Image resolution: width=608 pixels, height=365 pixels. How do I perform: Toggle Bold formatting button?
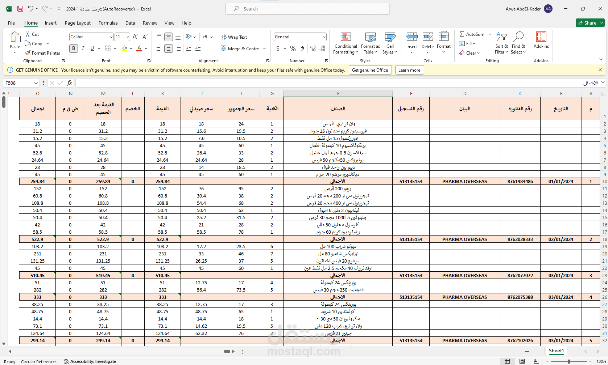point(74,48)
